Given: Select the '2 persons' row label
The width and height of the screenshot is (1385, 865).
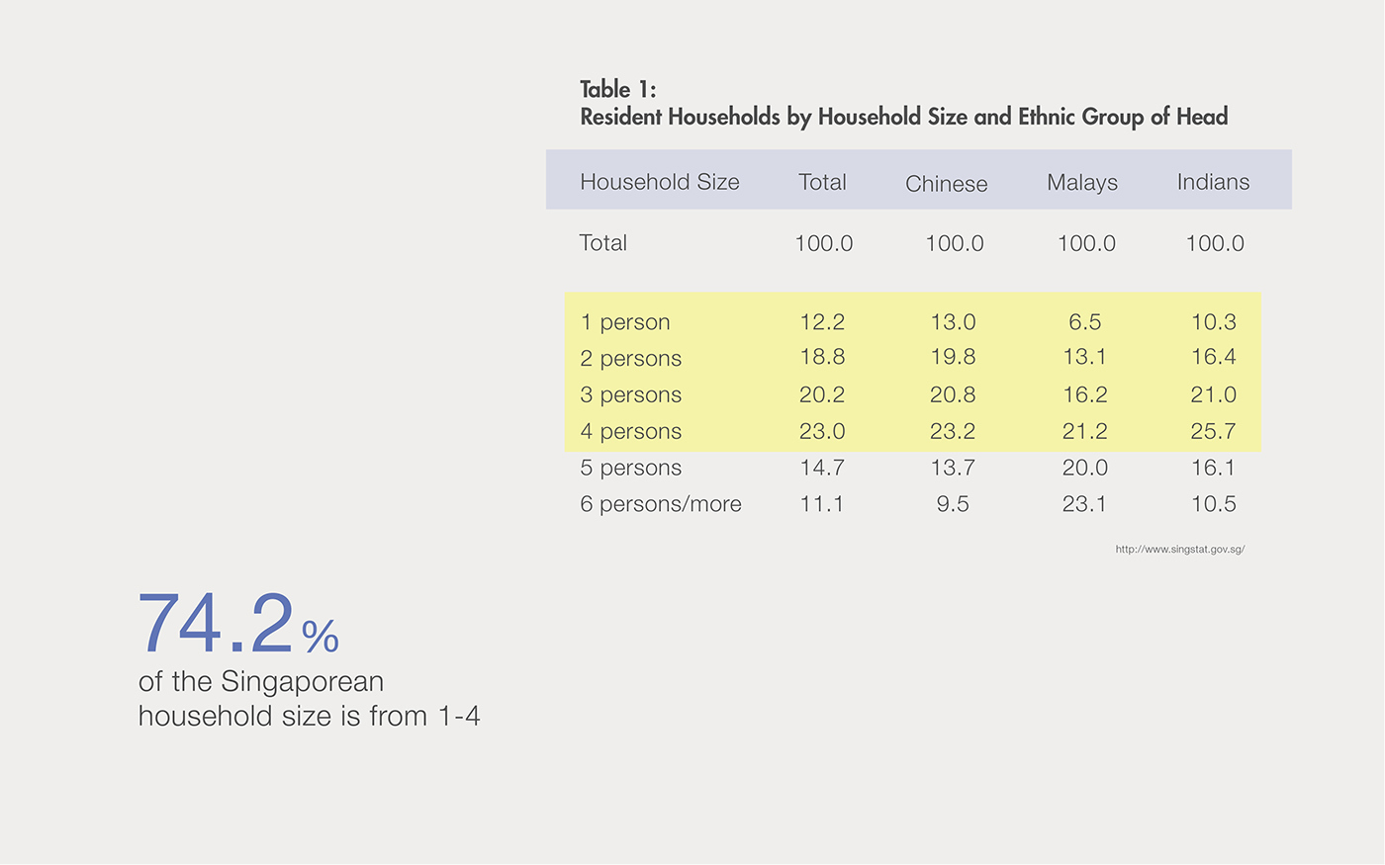Looking at the screenshot, I should [630, 359].
